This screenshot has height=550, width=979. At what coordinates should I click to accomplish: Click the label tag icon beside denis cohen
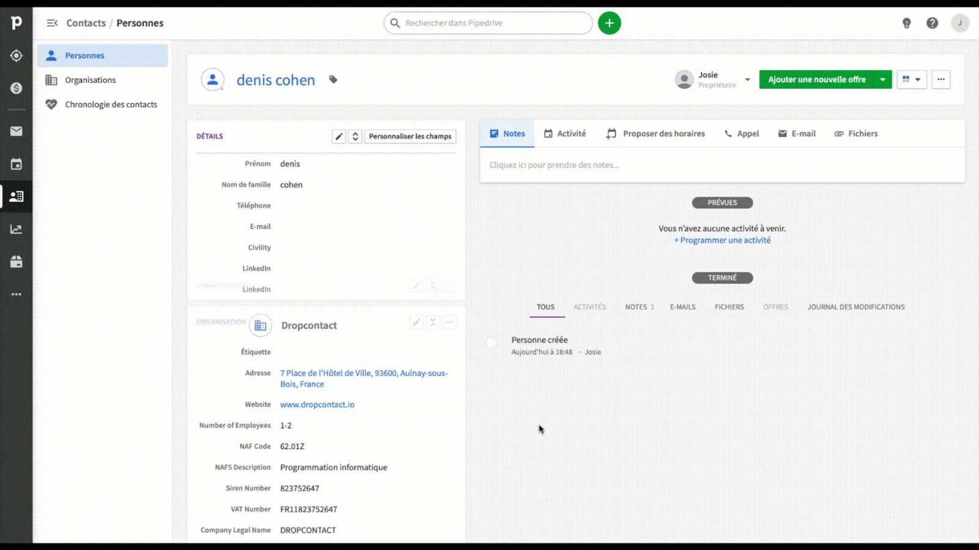click(333, 79)
